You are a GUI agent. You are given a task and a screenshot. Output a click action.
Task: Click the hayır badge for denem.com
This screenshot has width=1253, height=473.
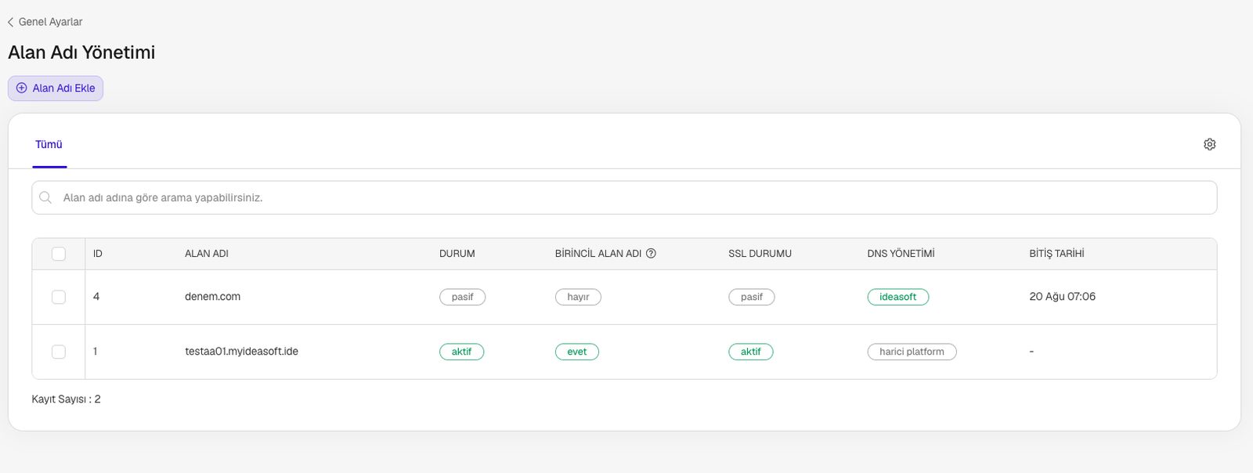pyautogui.click(x=578, y=297)
